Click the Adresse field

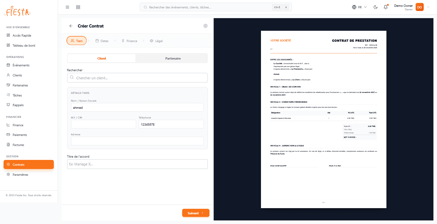click(x=137, y=141)
